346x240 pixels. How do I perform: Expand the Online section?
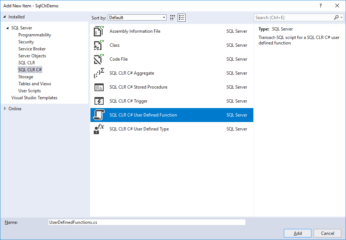(x=5, y=108)
